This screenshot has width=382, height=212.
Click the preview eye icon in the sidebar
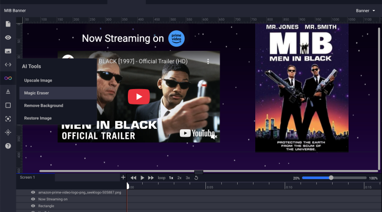click(x=8, y=38)
